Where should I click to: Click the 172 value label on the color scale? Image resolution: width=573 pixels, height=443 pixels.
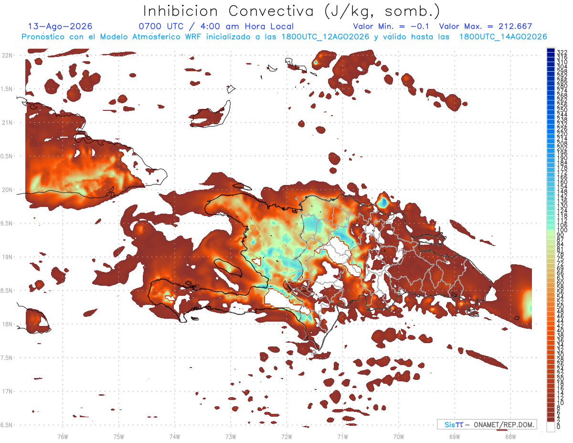click(x=562, y=173)
